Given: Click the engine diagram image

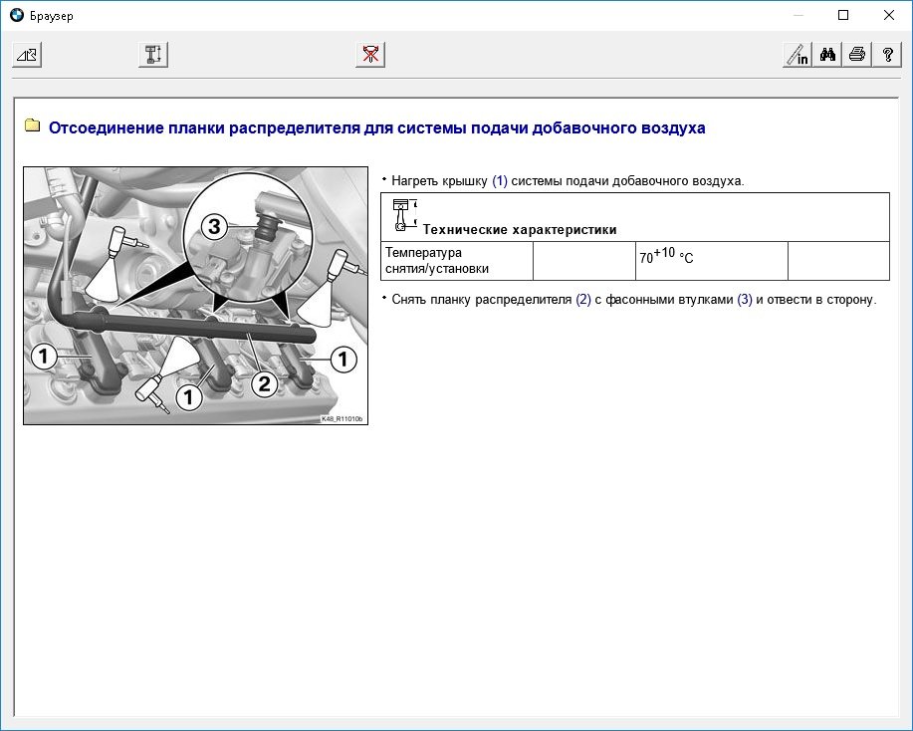Looking at the screenshot, I should pos(195,296).
